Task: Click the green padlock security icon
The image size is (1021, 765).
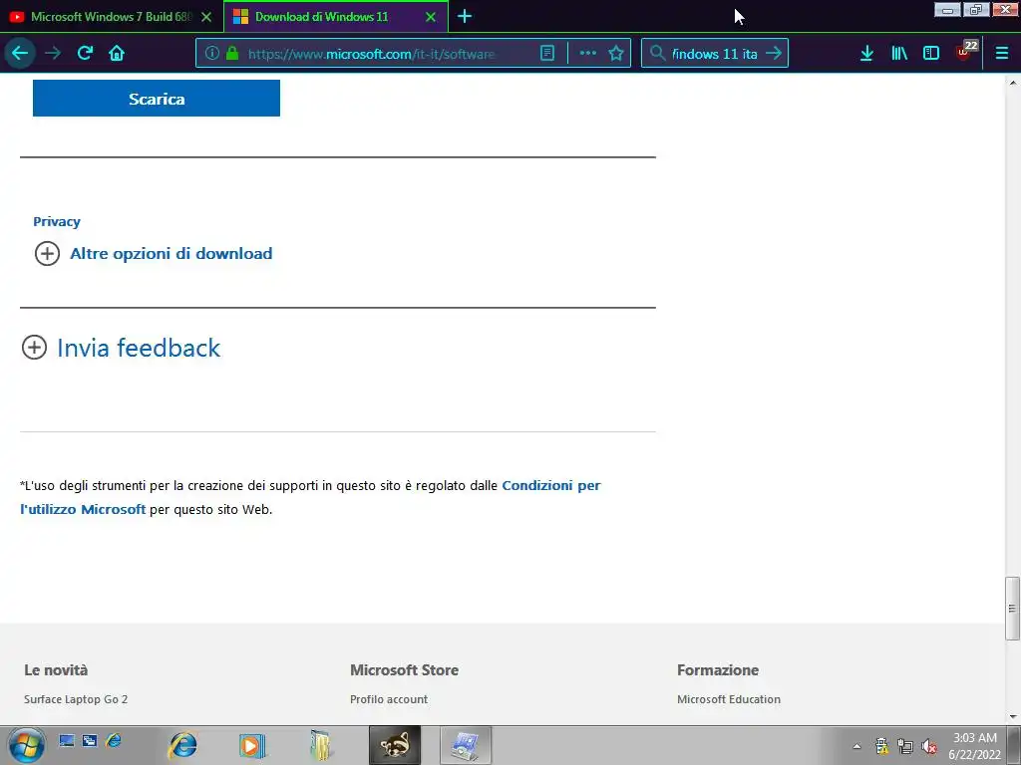Action: pos(232,54)
